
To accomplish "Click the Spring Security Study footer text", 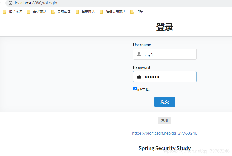I will click(x=165, y=148).
